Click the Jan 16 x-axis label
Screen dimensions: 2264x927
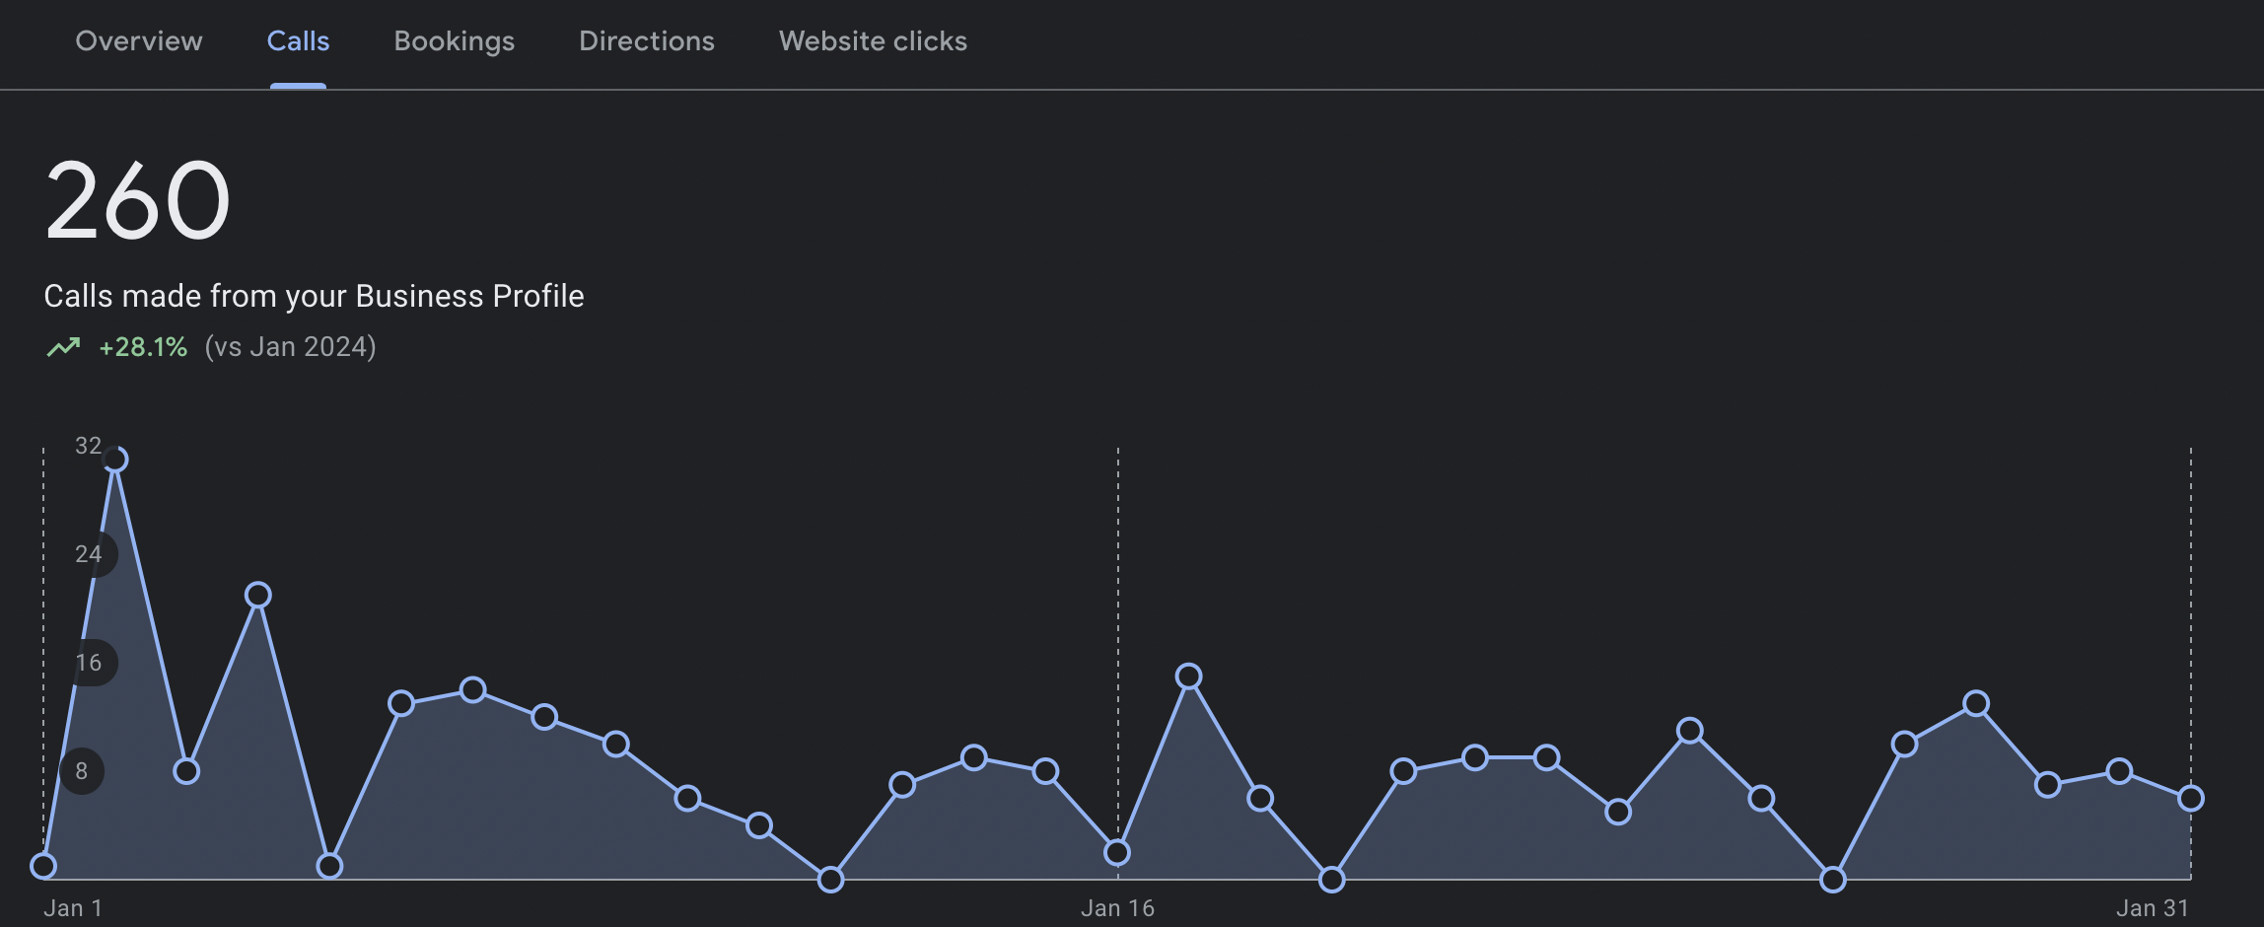tap(1117, 908)
